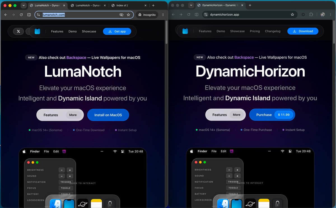Open tab search dropdown in DynamicHorizon window

191,5
